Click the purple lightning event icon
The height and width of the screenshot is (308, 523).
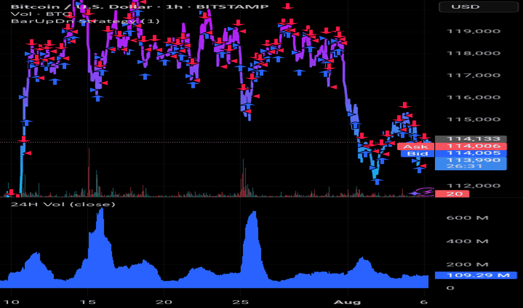click(x=427, y=192)
